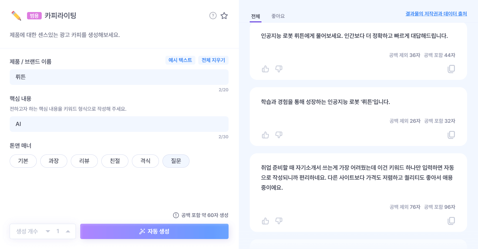Like the '인공지능 로봇 뤼튼에게' result
Screen dimensions: 478x249
(265, 69)
